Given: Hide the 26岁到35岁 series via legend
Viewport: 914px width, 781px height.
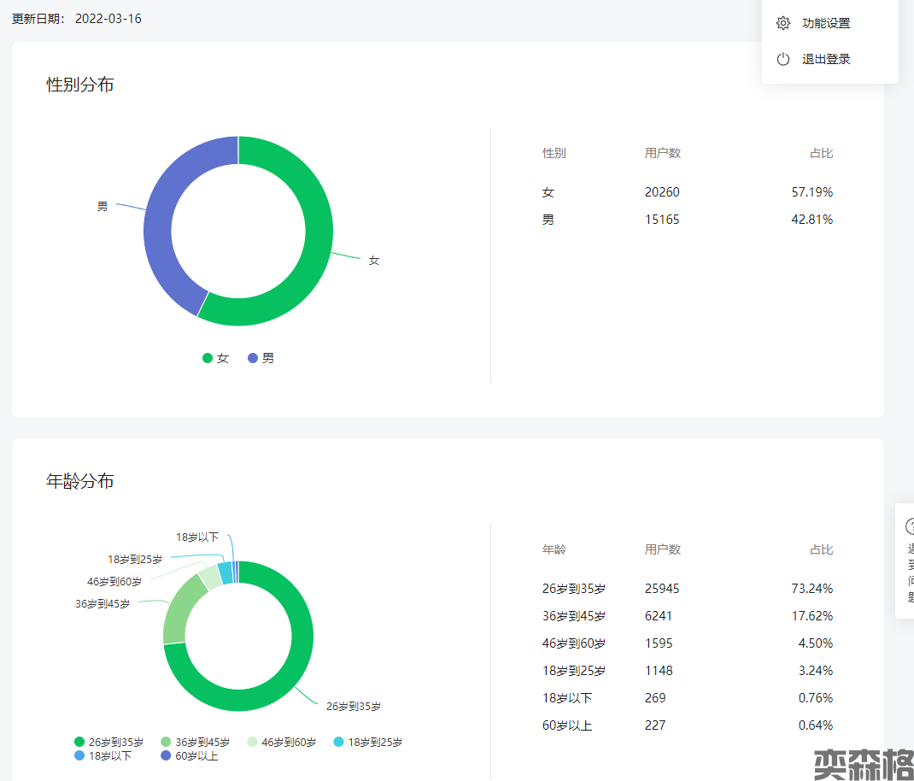Looking at the screenshot, I should [x=109, y=742].
